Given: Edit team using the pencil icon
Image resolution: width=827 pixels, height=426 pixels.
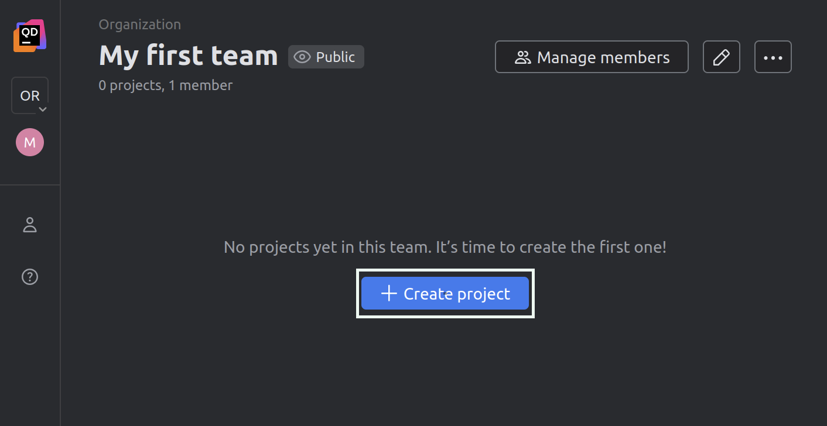Looking at the screenshot, I should coord(722,57).
